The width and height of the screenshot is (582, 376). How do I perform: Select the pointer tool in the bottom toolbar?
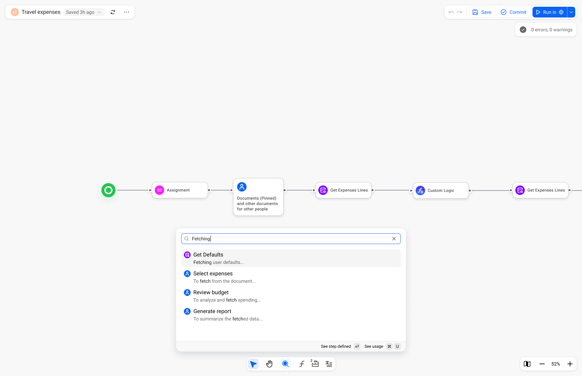(253, 364)
